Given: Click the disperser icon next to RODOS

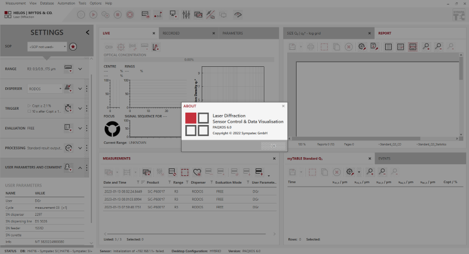Looking at the screenshot, I should point(68,88).
